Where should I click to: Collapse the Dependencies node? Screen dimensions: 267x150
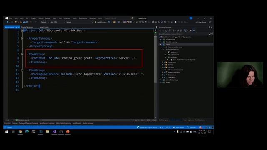[x=163, y=50]
